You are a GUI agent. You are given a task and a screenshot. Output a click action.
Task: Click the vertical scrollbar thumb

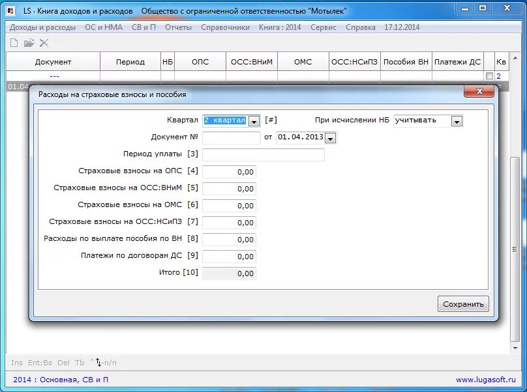[515, 249]
